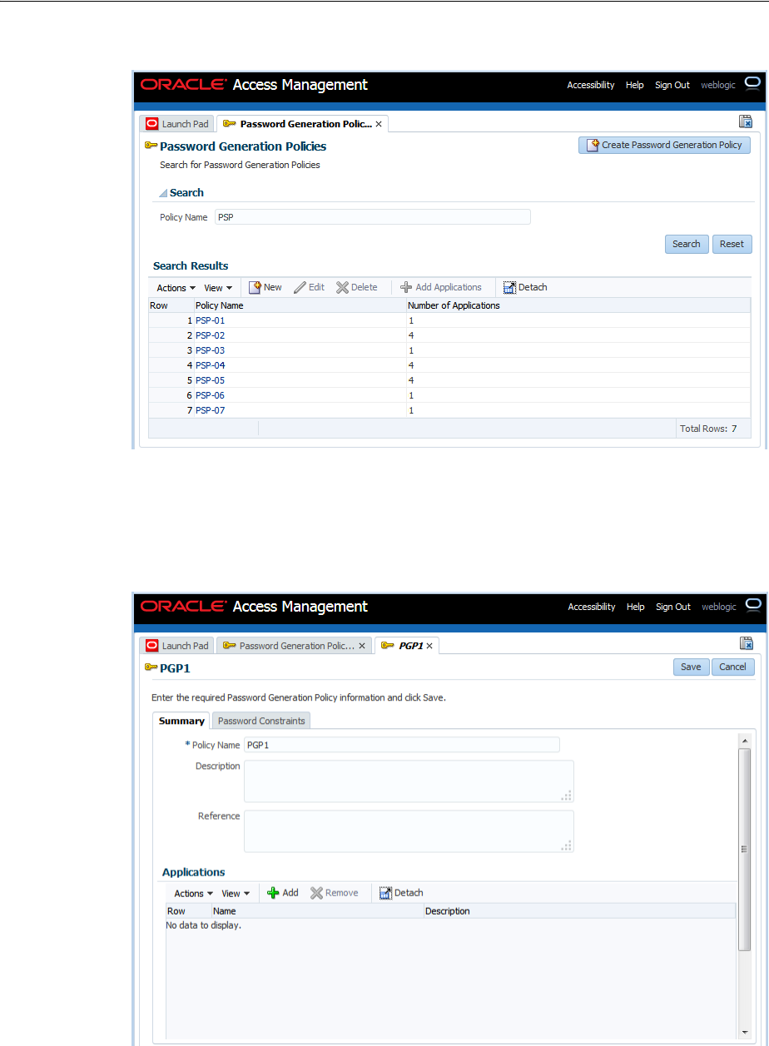This screenshot has height=1046, width=769.
Task: Click Sign Out in upper window
Action: pyautogui.click(x=672, y=85)
